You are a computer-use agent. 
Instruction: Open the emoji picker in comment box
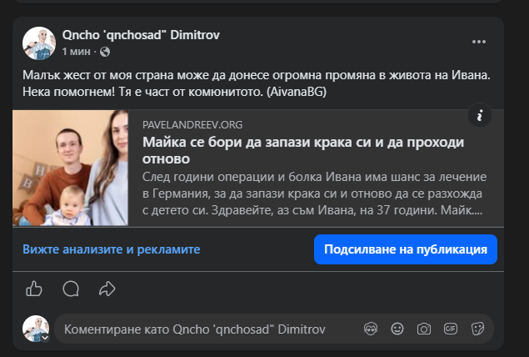coord(397,329)
